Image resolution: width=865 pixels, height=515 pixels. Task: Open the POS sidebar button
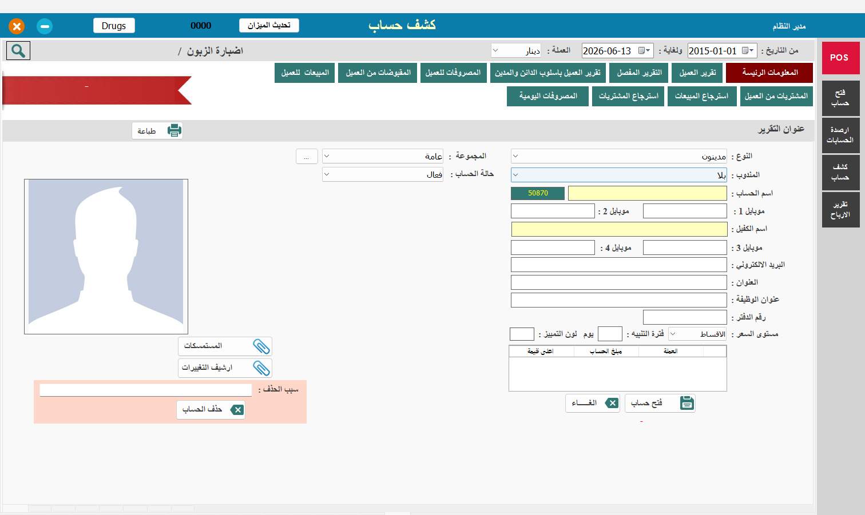coord(840,58)
